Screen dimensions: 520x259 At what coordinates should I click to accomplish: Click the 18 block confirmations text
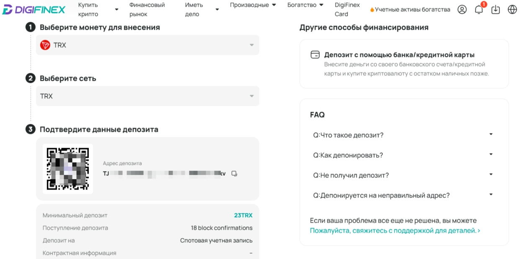tap(222, 228)
